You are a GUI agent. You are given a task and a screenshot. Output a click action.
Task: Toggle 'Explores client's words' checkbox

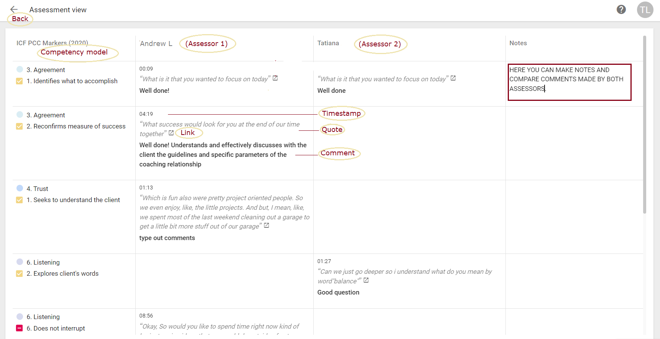click(x=20, y=273)
